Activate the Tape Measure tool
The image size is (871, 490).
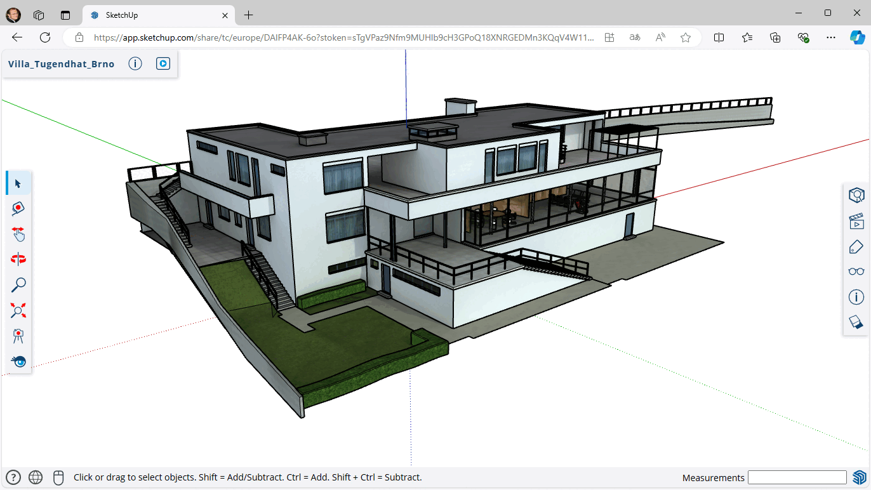click(x=18, y=209)
